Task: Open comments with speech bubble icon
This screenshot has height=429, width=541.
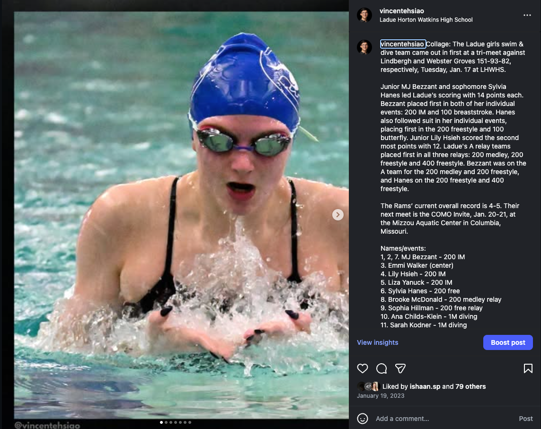Action: click(x=381, y=368)
